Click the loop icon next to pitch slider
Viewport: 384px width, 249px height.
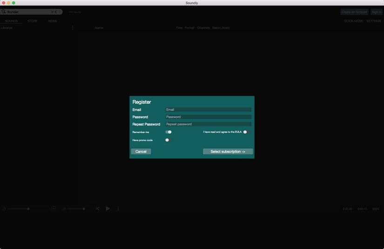54,208
